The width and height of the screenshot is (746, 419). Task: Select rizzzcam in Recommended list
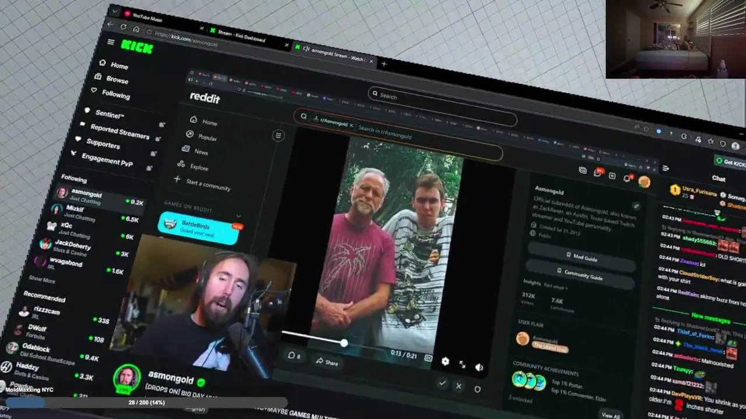(64, 314)
